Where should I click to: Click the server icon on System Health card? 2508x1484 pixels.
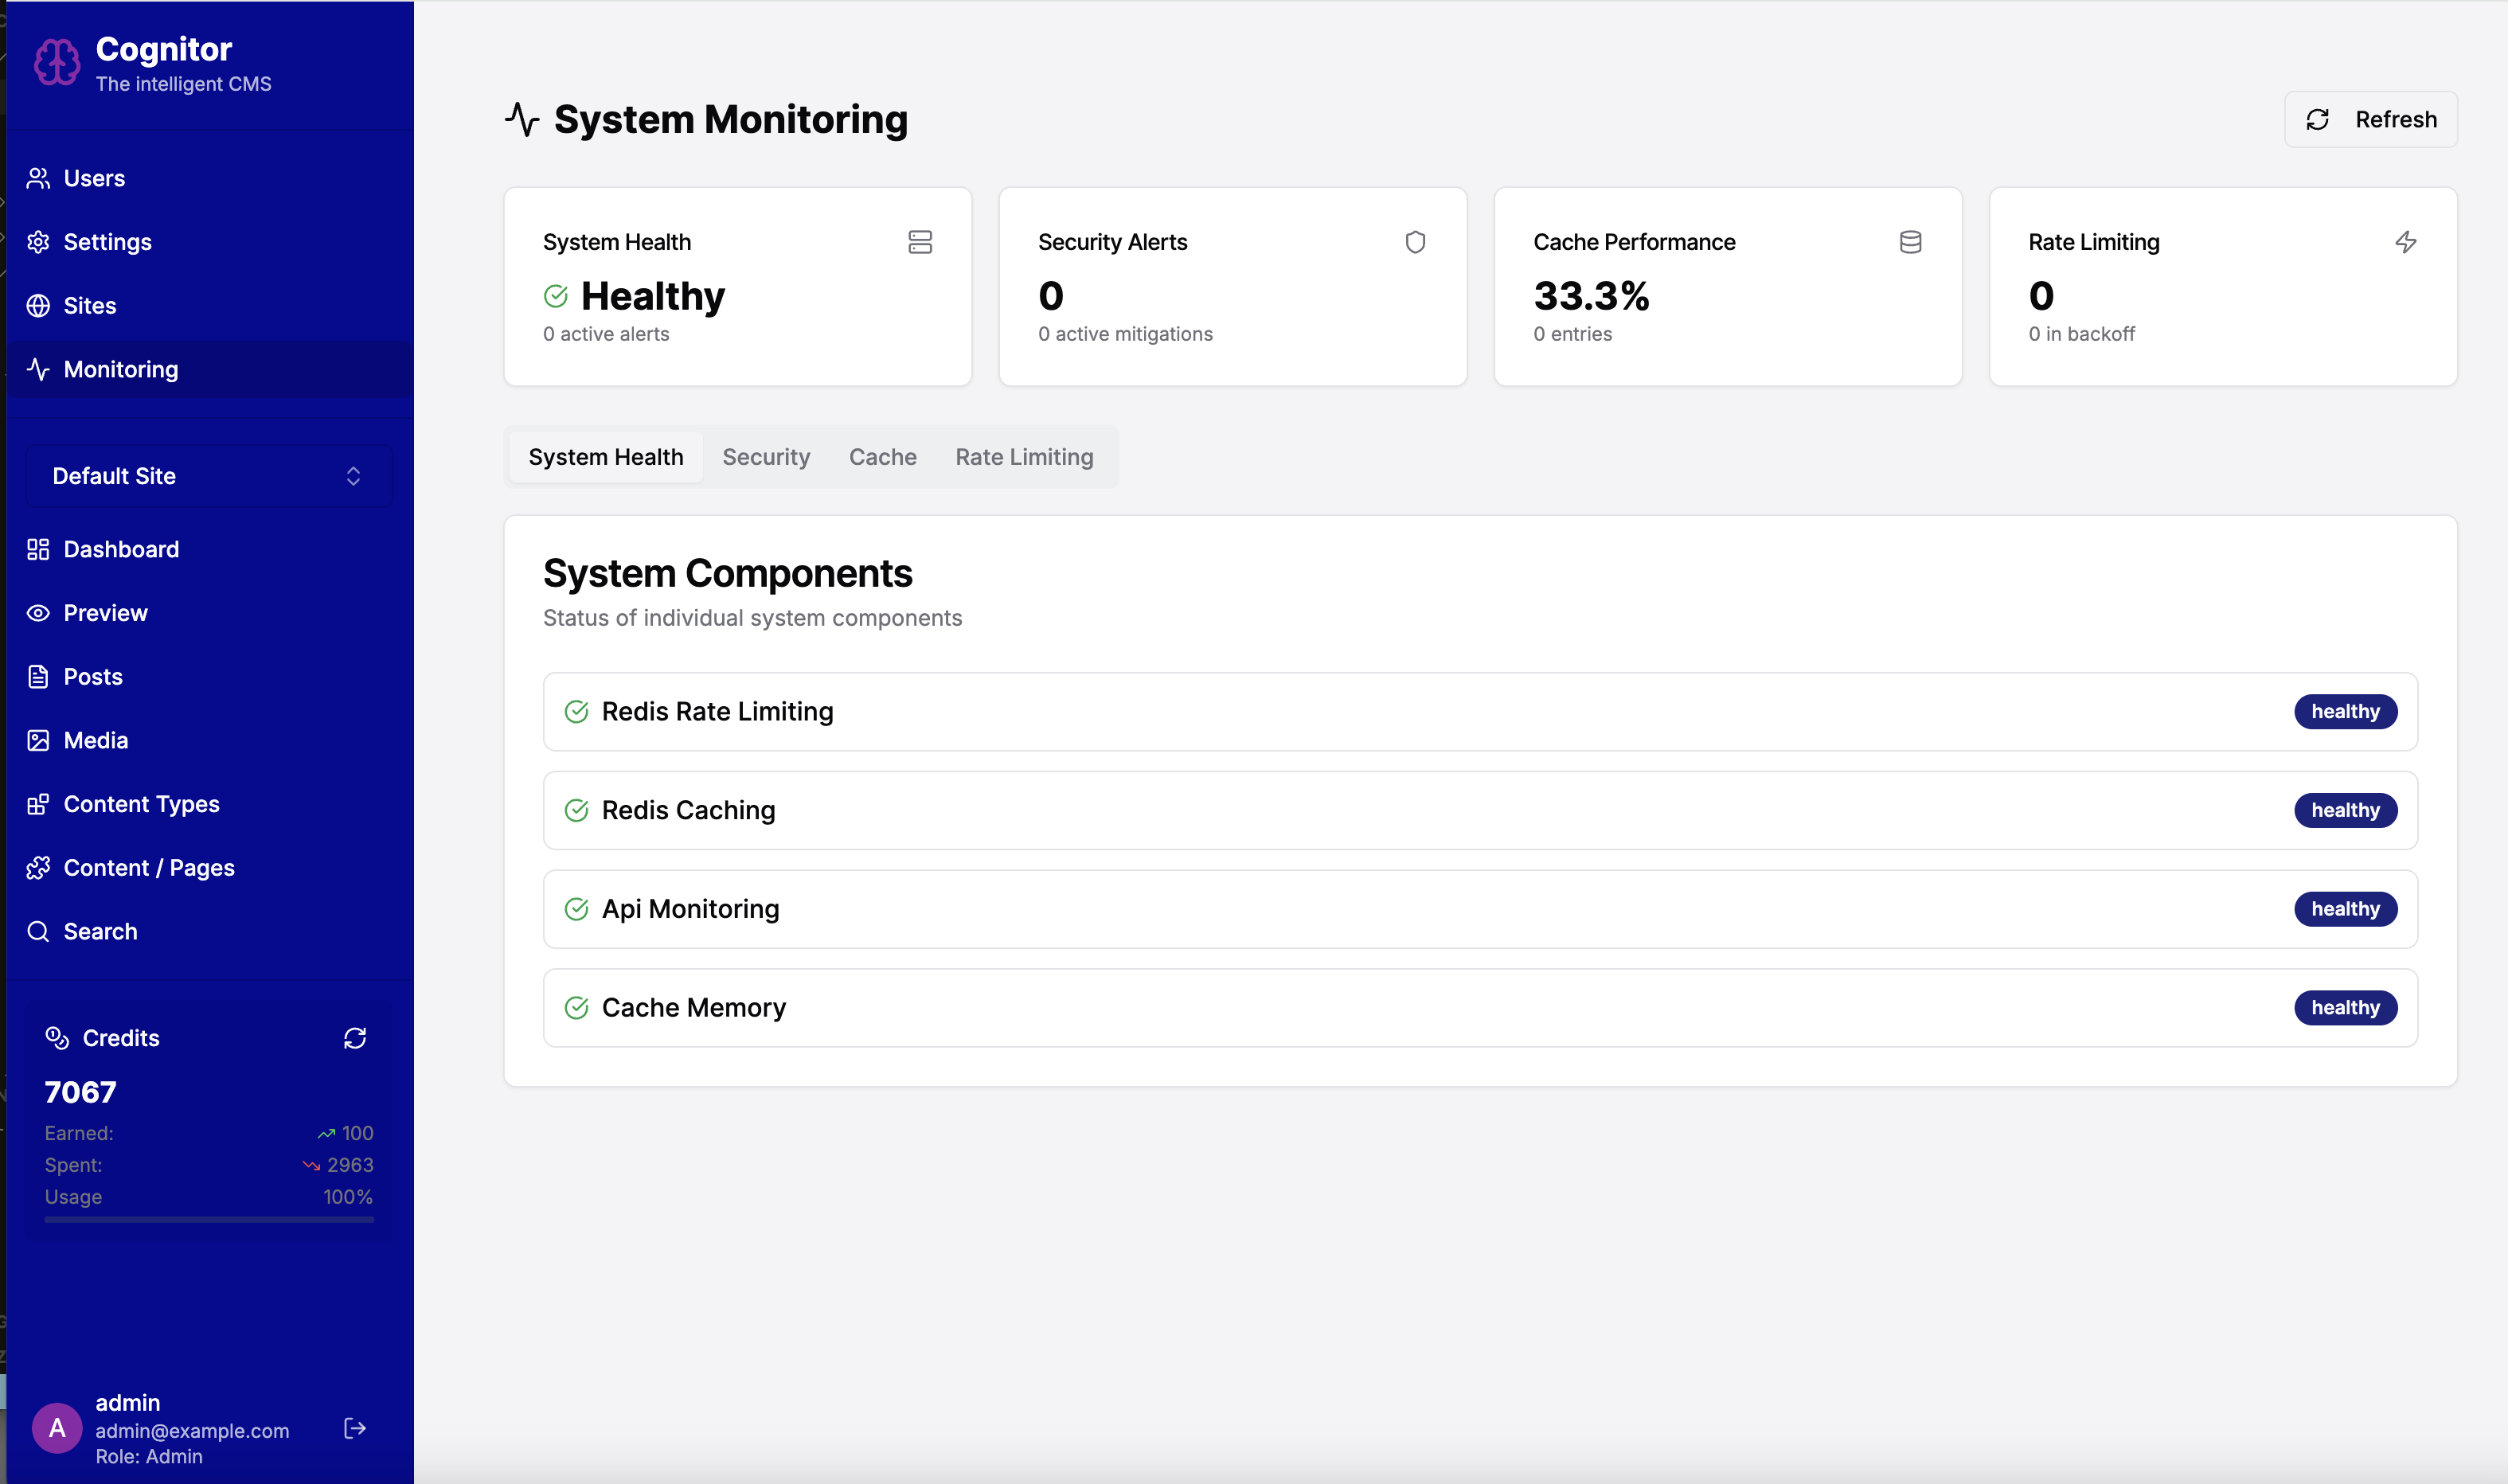tap(920, 241)
